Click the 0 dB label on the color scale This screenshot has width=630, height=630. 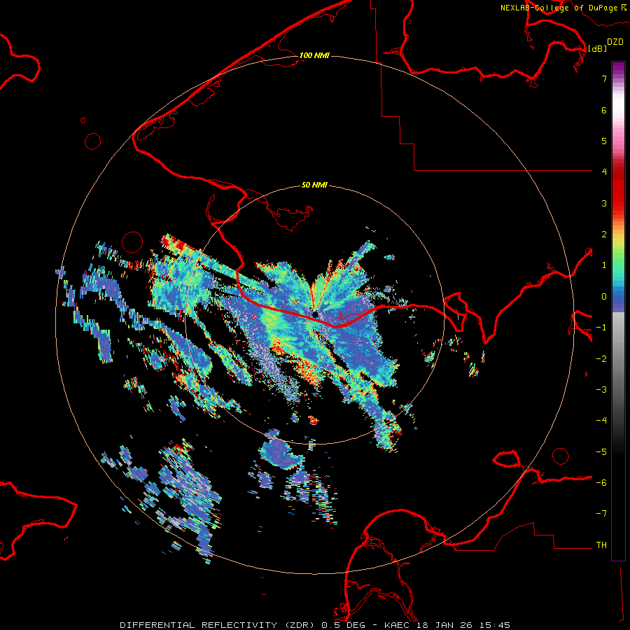[x=604, y=297]
